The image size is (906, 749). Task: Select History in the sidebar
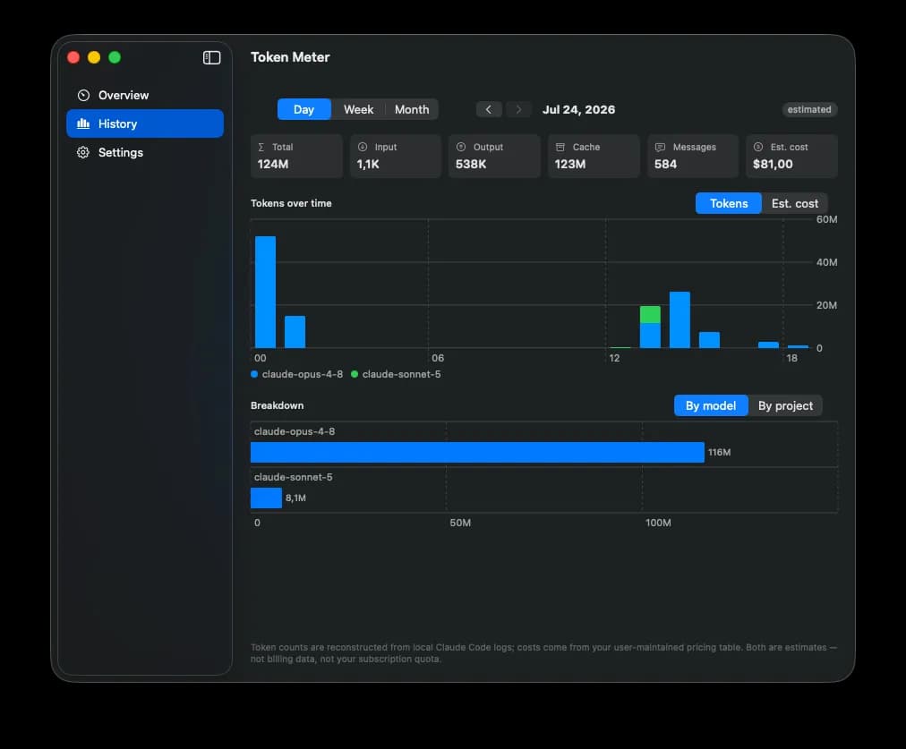145,123
